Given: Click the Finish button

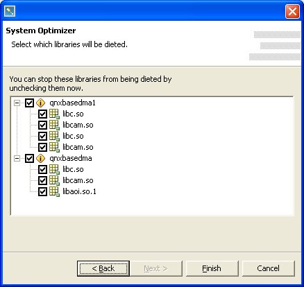Looking at the screenshot, I should (212, 268).
